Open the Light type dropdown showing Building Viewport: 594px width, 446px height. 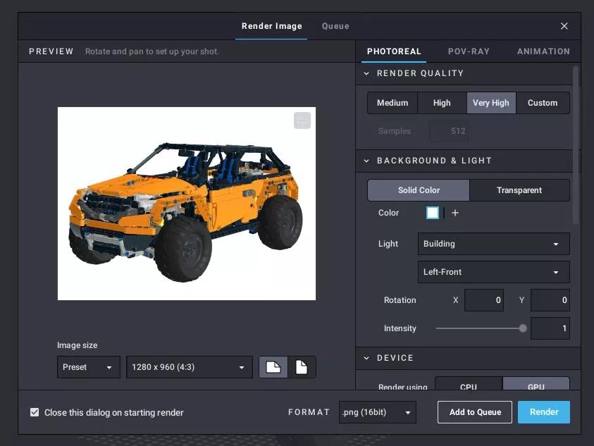coord(493,244)
